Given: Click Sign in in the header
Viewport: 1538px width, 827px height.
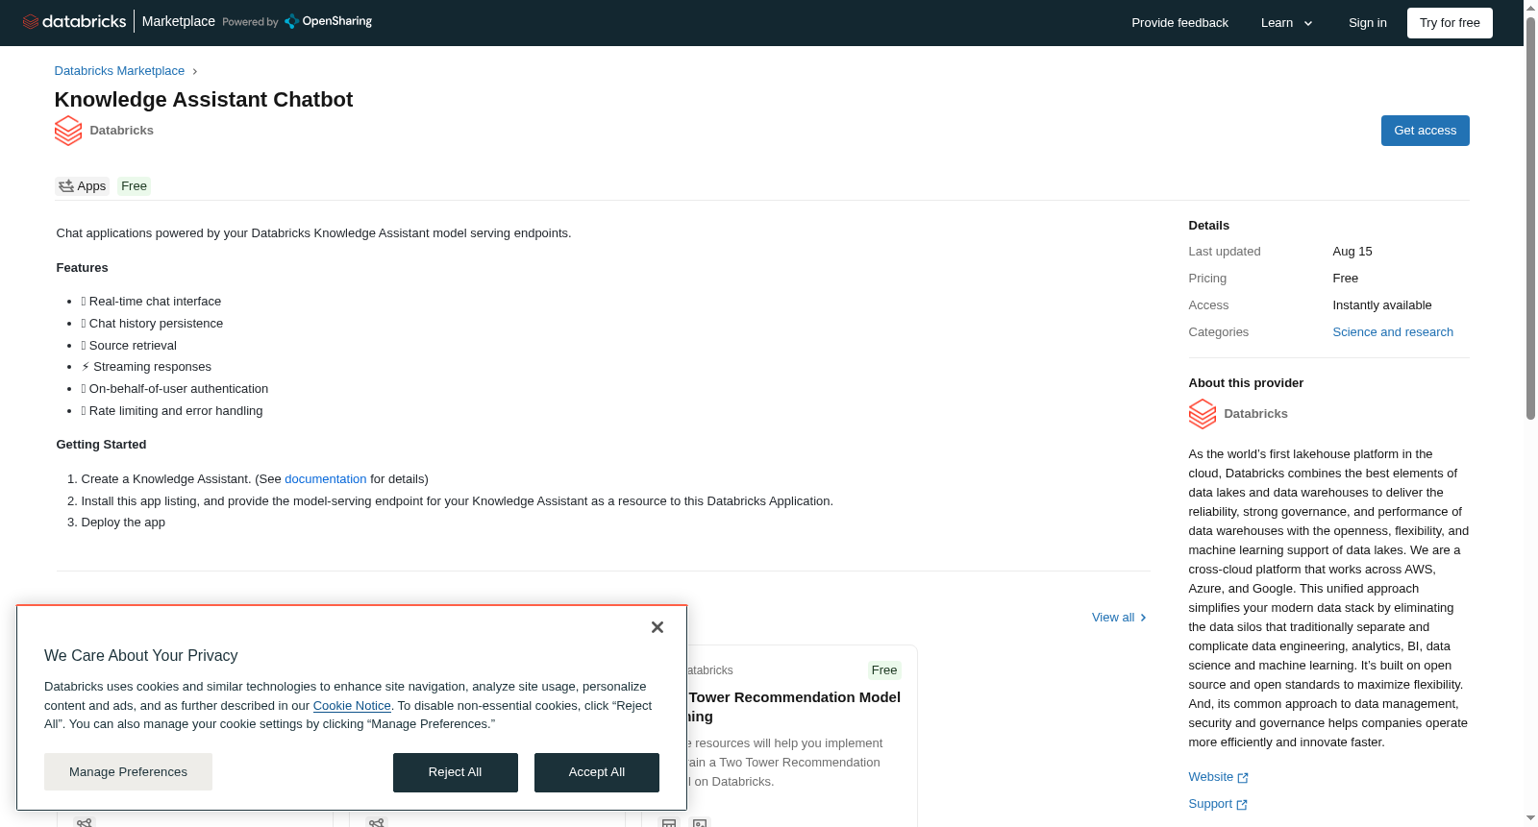Looking at the screenshot, I should pos(1367,23).
